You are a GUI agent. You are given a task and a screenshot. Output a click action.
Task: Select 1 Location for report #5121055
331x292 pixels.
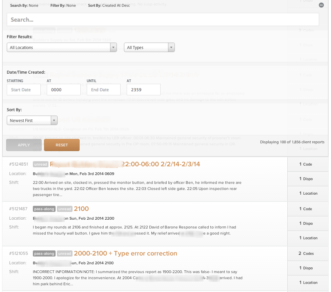tap(308, 283)
